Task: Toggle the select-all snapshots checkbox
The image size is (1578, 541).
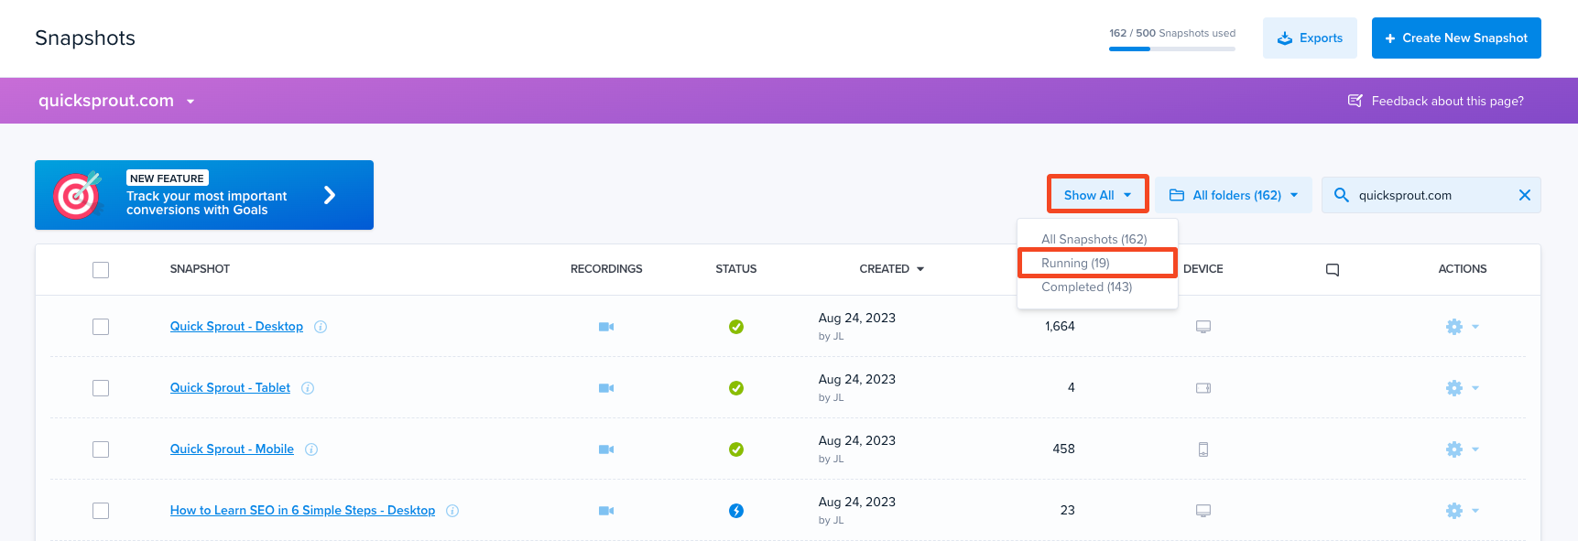Action: [101, 270]
